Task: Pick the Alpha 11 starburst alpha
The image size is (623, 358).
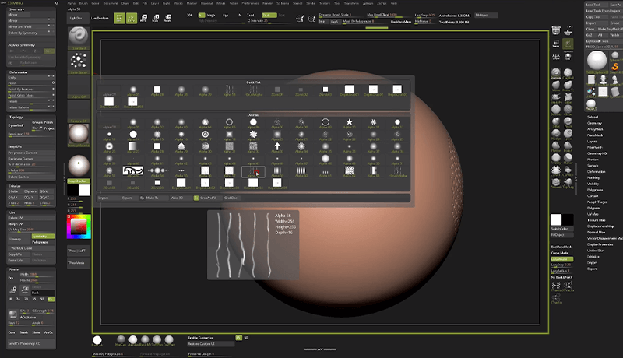Action: coord(373,122)
